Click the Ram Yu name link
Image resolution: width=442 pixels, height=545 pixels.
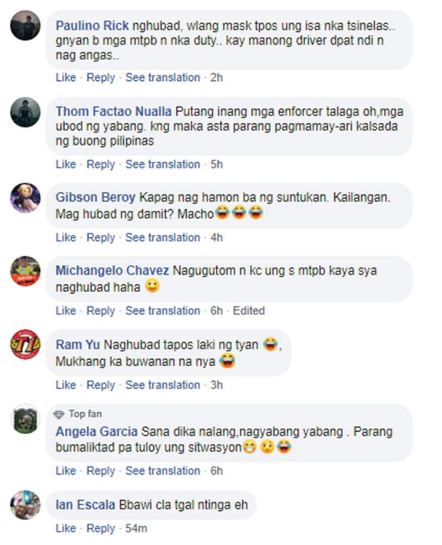coord(78,344)
